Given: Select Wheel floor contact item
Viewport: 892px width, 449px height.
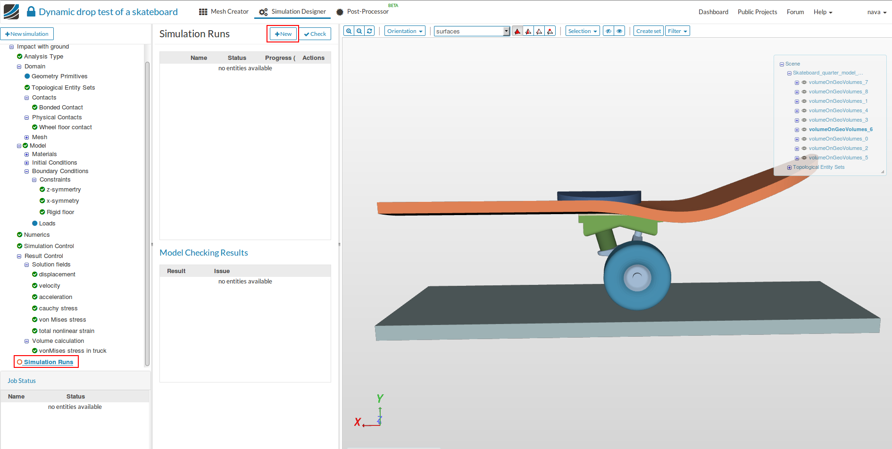Looking at the screenshot, I should point(66,127).
